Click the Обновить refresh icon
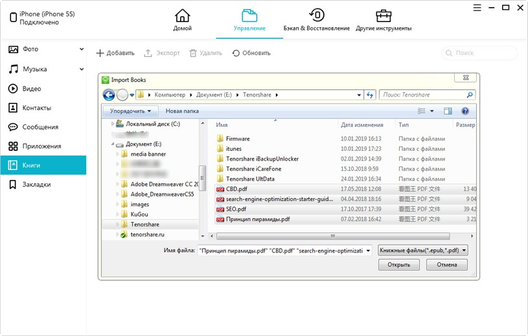 (236, 53)
